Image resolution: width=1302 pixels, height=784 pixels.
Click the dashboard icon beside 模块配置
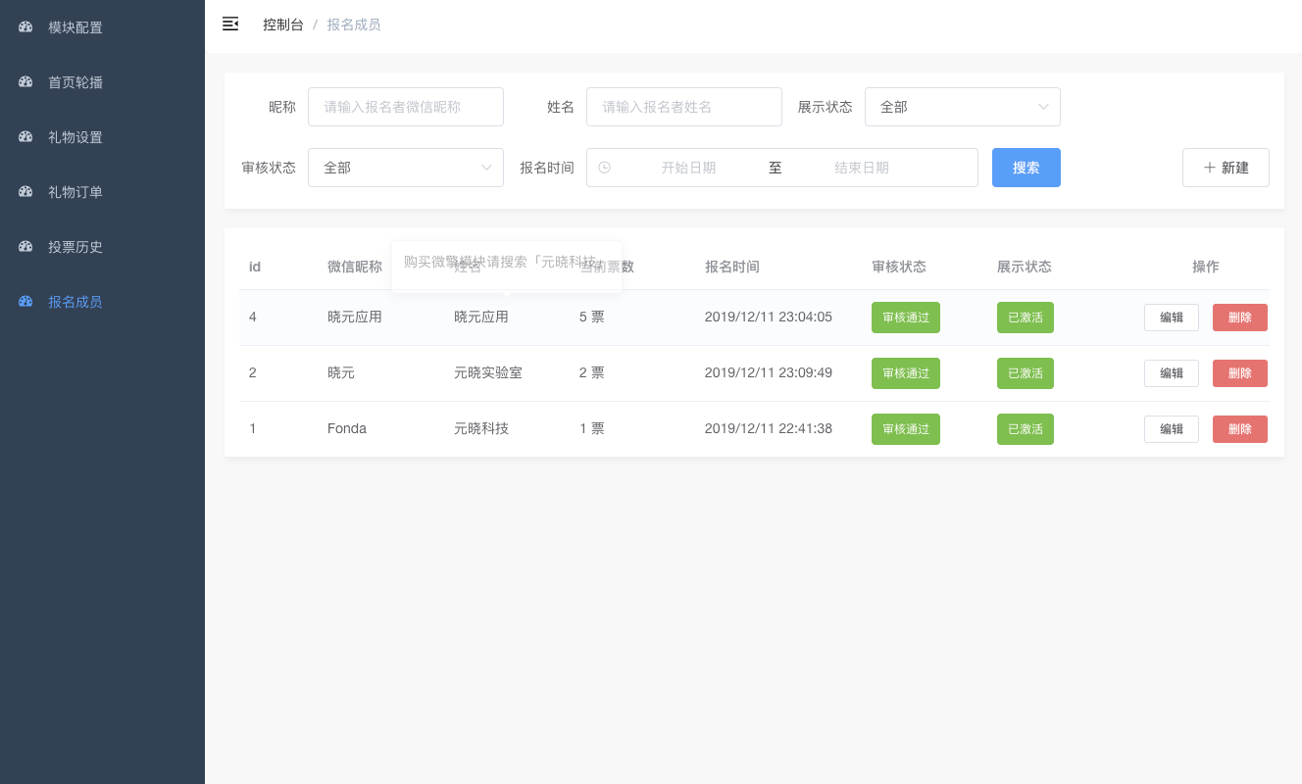tap(25, 27)
